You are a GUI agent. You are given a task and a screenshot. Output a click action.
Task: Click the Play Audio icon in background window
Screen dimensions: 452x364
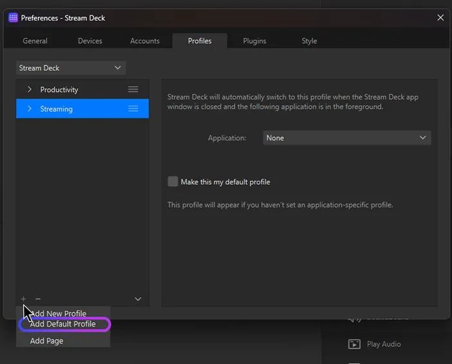point(354,344)
